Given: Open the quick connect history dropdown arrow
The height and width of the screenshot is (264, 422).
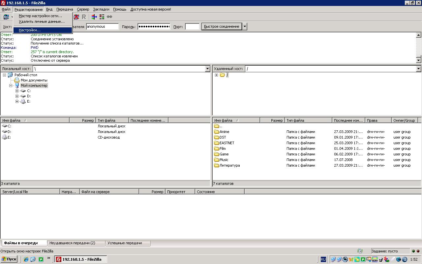Looking at the screenshot, I should point(245,26).
